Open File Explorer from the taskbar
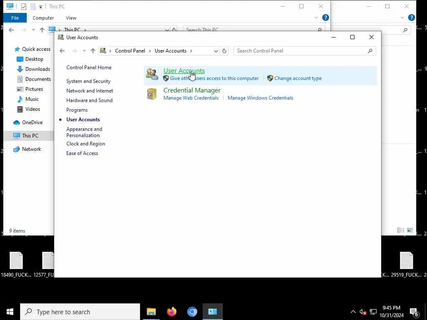This screenshot has width=427, height=320. click(x=151, y=312)
